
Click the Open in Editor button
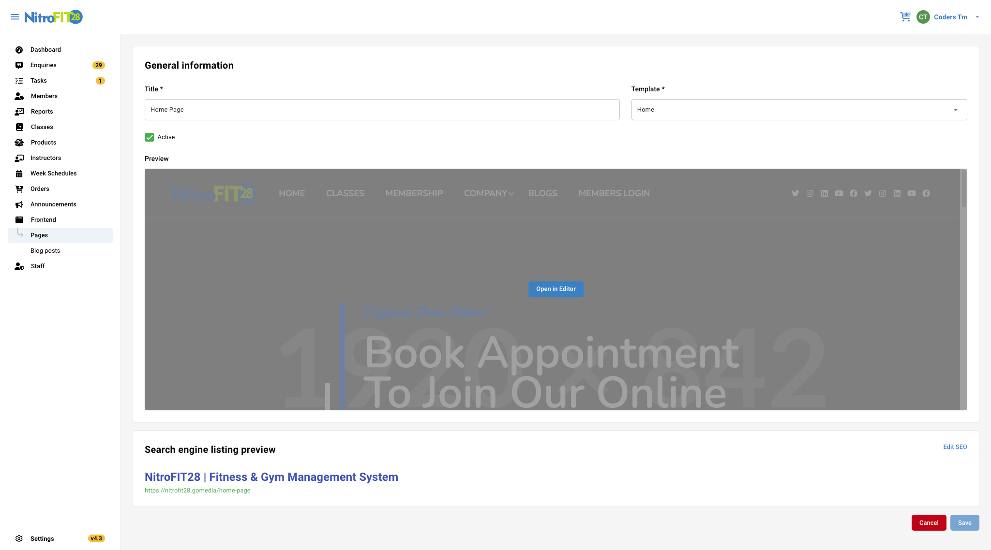tap(556, 289)
